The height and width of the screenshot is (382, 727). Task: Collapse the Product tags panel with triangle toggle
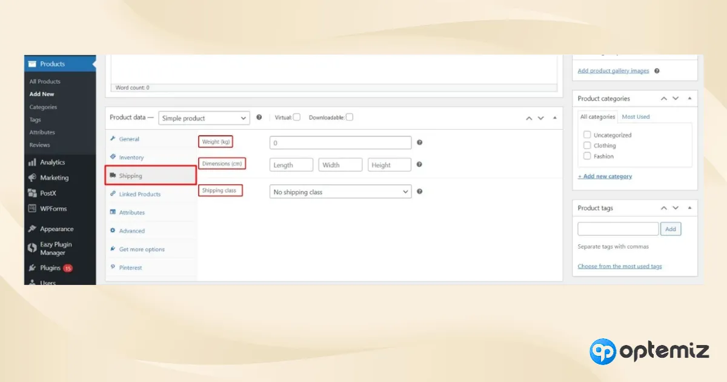(x=690, y=208)
